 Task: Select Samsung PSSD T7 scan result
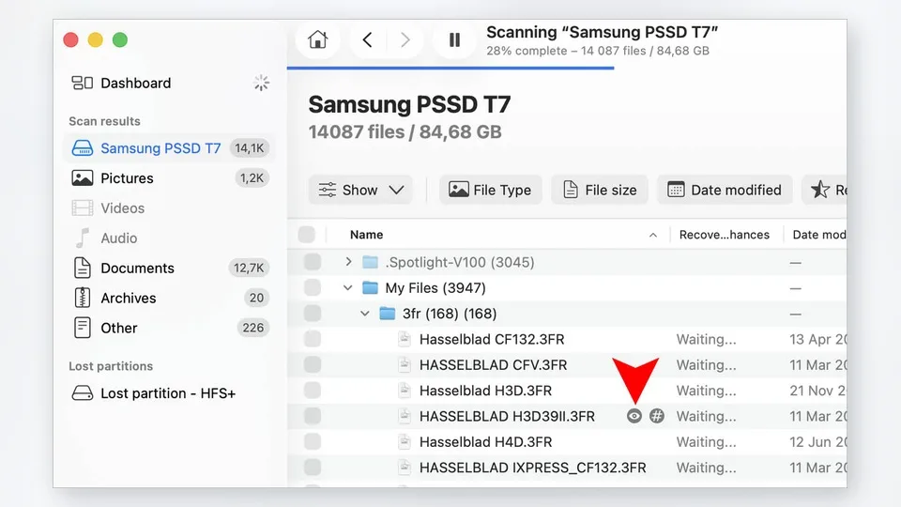pyautogui.click(x=168, y=148)
